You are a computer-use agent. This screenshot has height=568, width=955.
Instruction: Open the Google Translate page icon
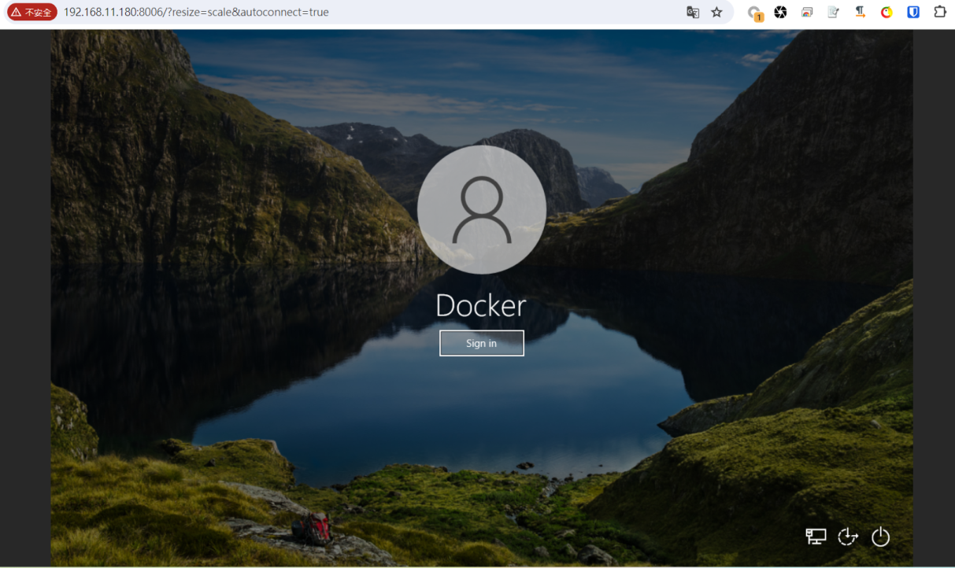coord(693,13)
